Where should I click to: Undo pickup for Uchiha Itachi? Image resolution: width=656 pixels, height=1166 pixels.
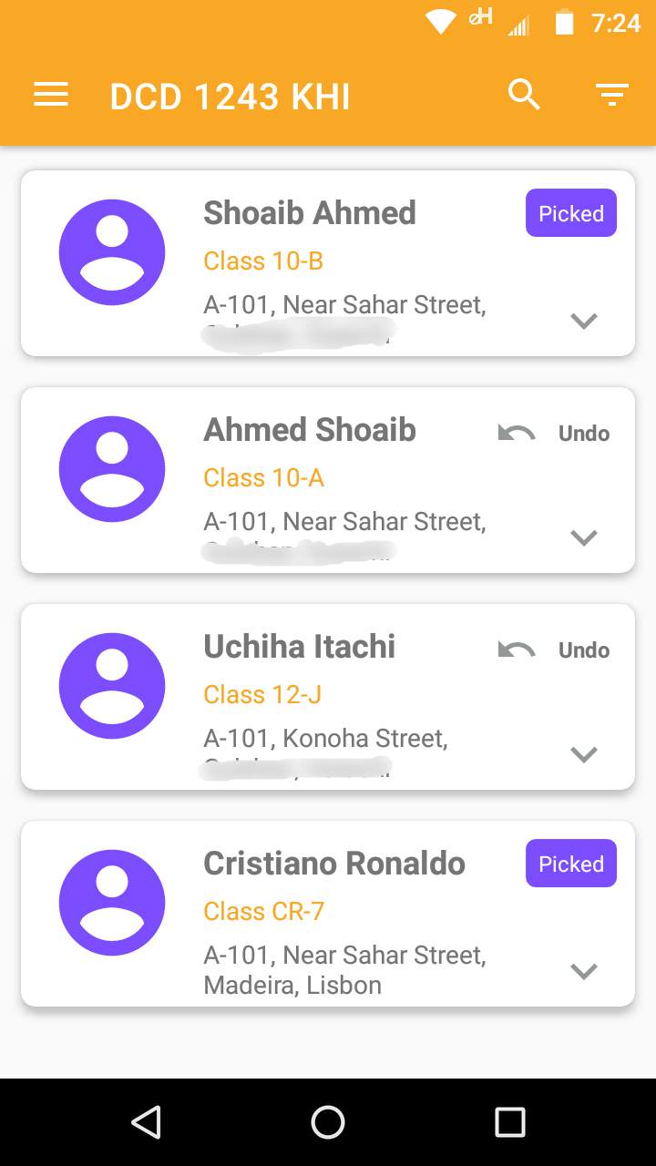(x=555, y=650)
